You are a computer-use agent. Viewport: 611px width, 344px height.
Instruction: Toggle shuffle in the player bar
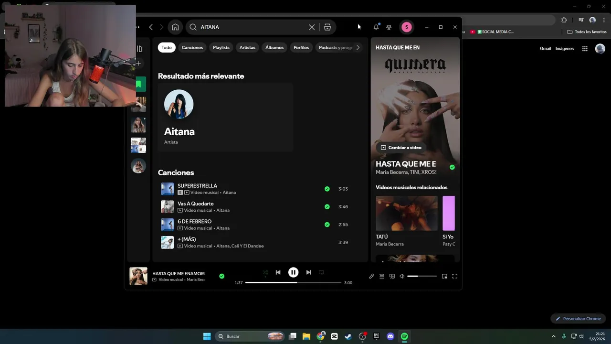[265, 272]
